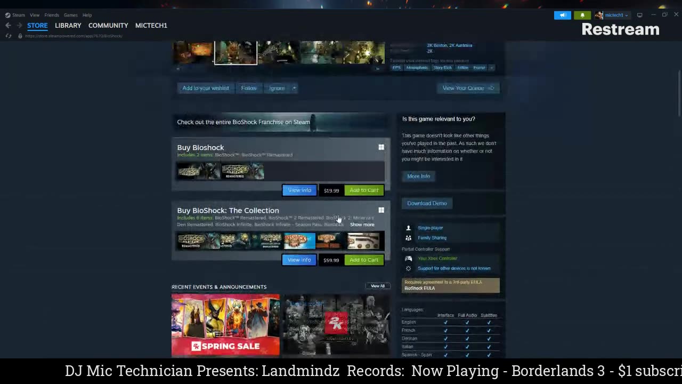The width and height of the screenshot is (682, 384).
Task: Open the green notifications bell
Action: point(582,15)
